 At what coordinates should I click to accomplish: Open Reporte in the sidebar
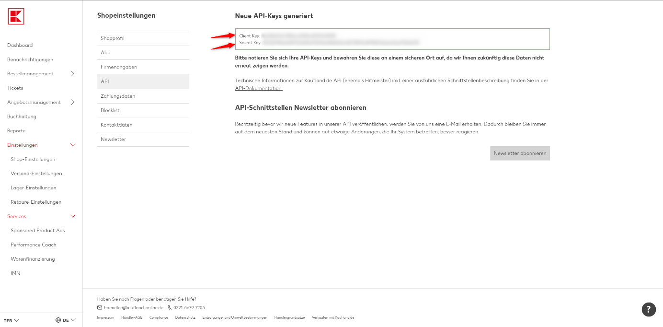pos(16,130)
